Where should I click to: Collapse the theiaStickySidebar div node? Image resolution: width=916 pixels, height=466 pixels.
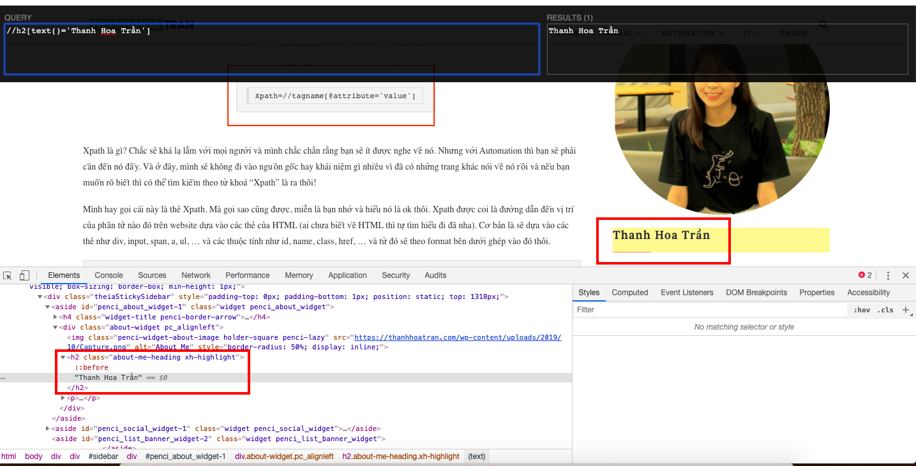[40, 296]
